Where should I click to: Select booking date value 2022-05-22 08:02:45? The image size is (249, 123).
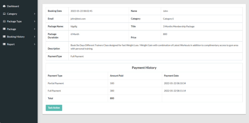(x=82, y=11)
